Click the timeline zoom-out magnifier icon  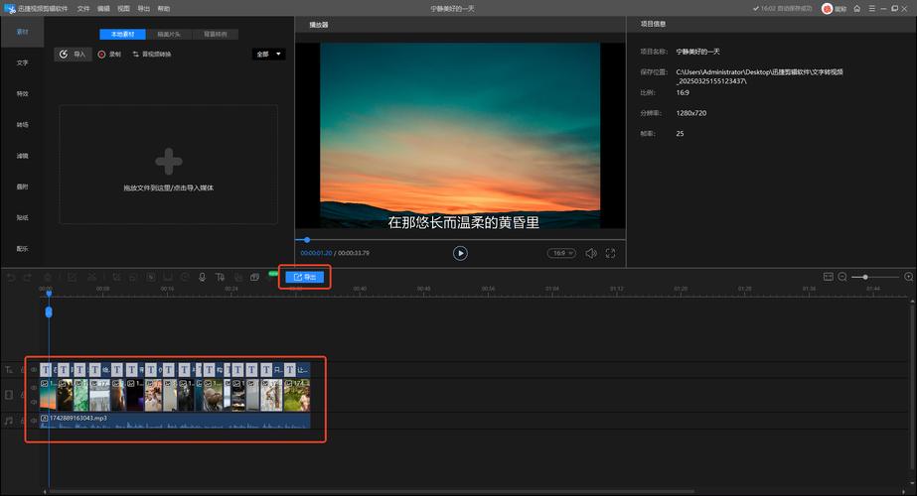[842, 277]
